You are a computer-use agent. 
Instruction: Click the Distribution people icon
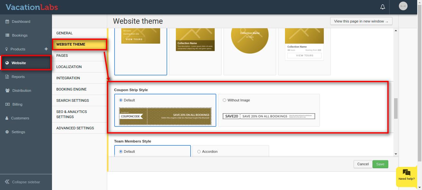(x=7, y=91)
